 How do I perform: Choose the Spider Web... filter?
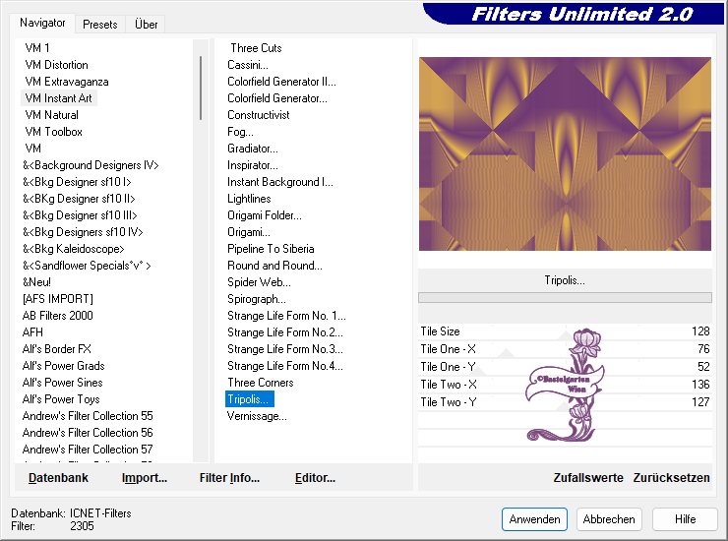tap(259, 282)
